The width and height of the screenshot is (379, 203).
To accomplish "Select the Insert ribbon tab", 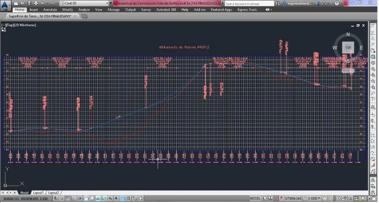I will point(34,10).
